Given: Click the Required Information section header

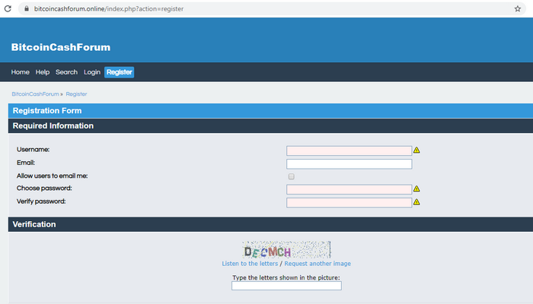Looking at the screenshot, I should tap(270, 126).
